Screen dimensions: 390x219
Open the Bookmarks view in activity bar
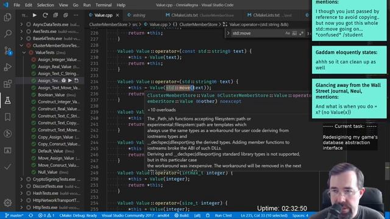pyautogui.click(x=7, y=117)
